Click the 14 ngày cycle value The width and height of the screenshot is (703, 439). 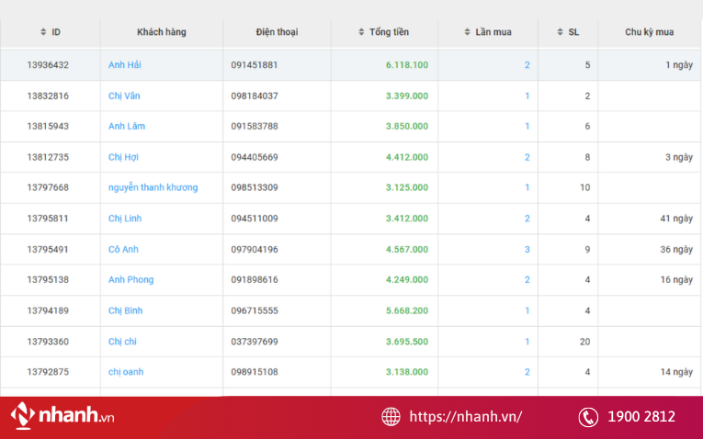click(676, 372)
